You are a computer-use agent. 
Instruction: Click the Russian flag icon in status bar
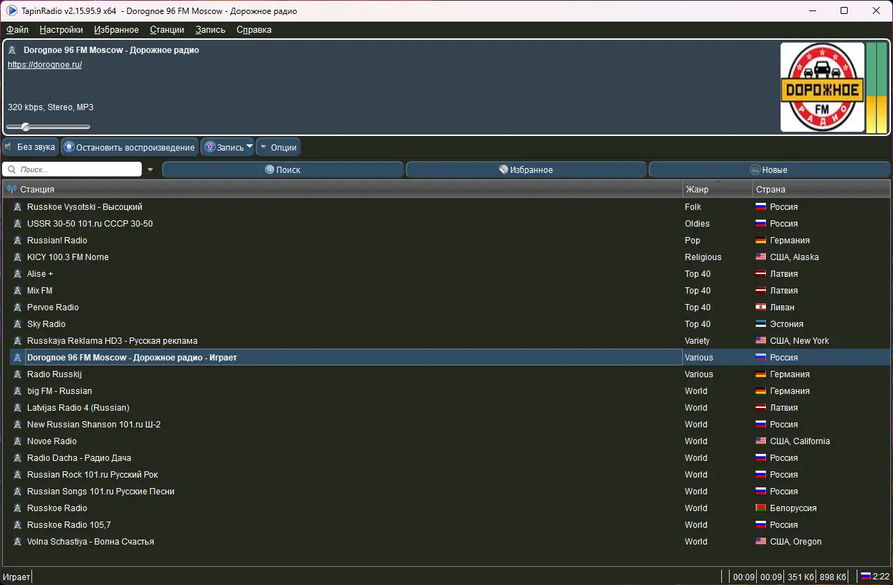pyautogui.click(x=866, y=577)
